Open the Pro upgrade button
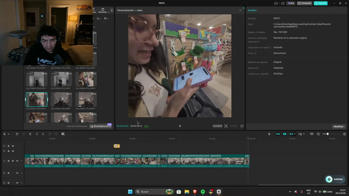Image resolution: width=349 pixels, height=196 pixels. click(291, 3)
